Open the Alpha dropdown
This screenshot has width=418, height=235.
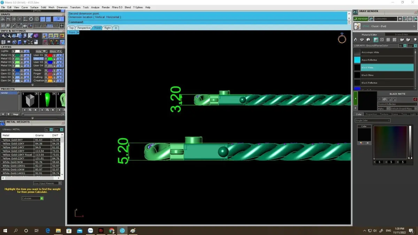coord(384,109)
